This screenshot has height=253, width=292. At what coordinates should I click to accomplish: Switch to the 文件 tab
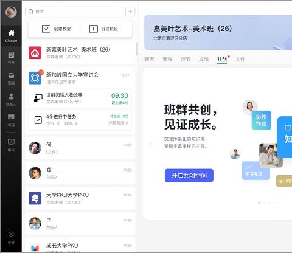point(240,59)
